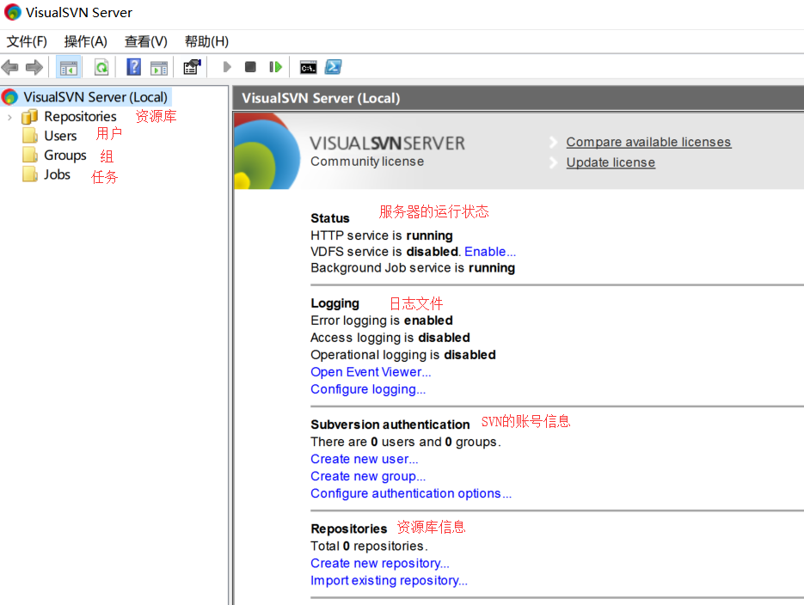Select Users in the tree
Viewport: 804px width, 605px height.
(60, 136)
